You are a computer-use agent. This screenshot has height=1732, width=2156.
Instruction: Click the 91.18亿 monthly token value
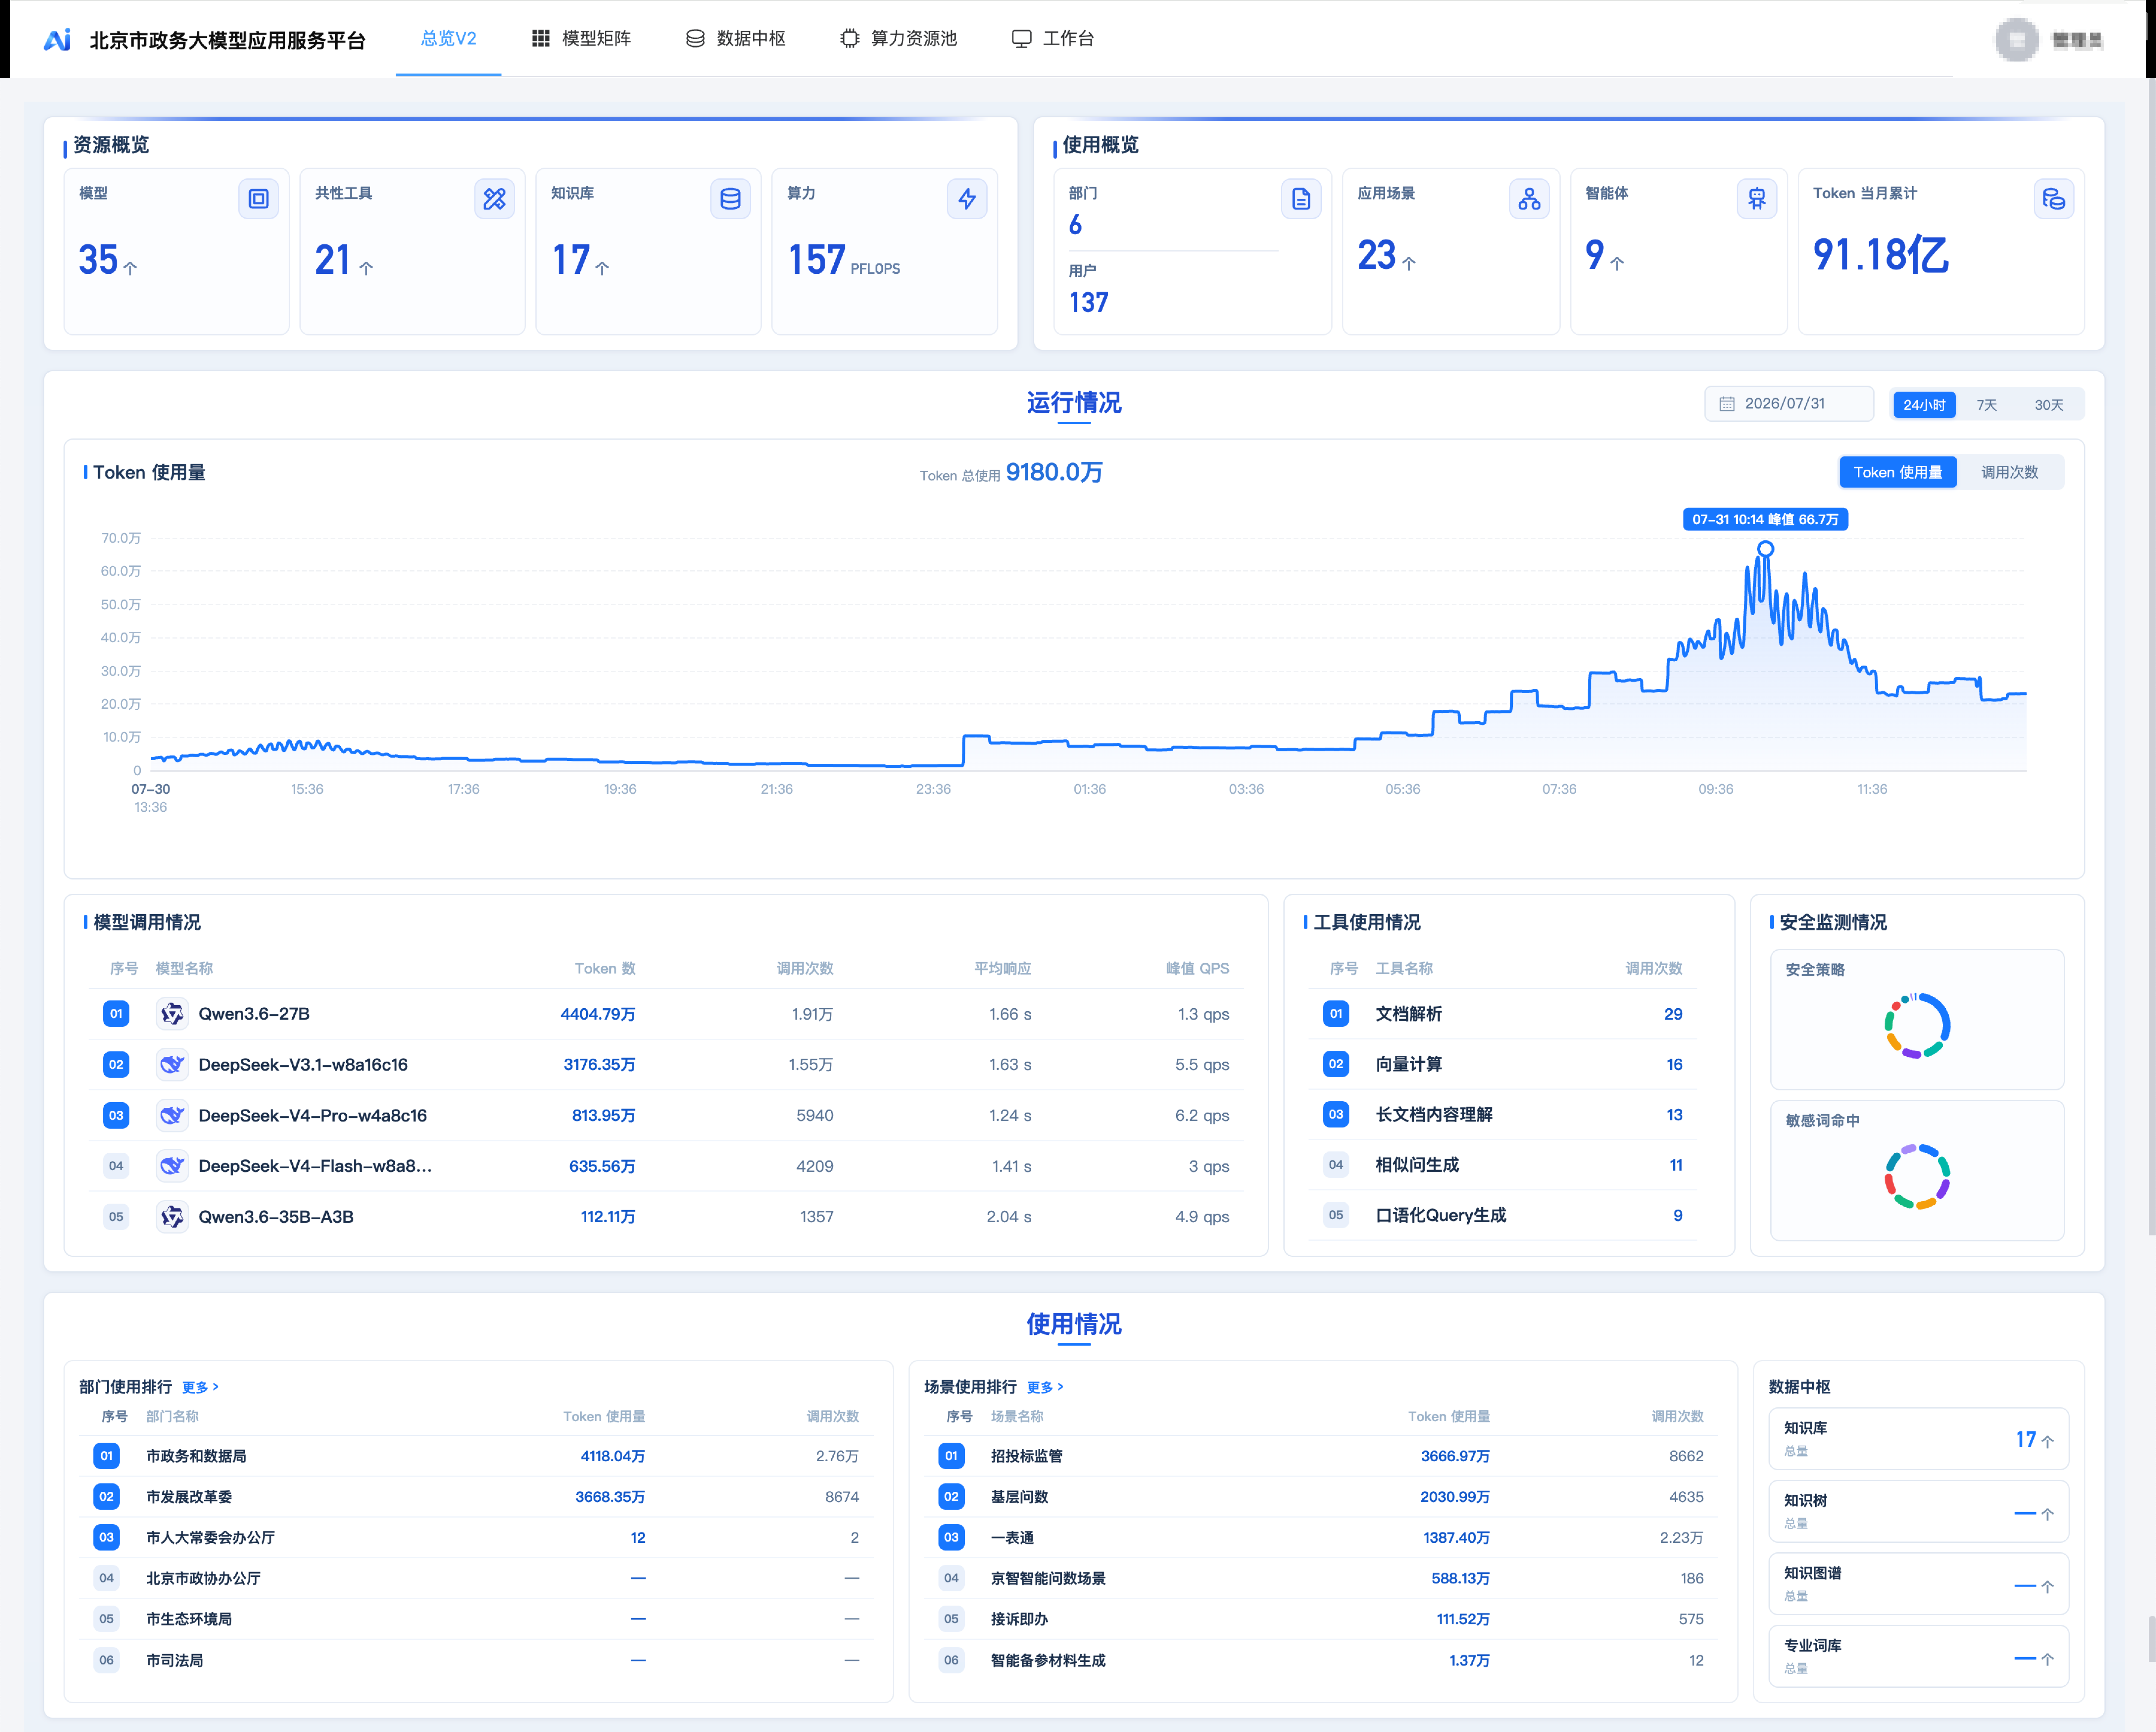(1881, 255)
